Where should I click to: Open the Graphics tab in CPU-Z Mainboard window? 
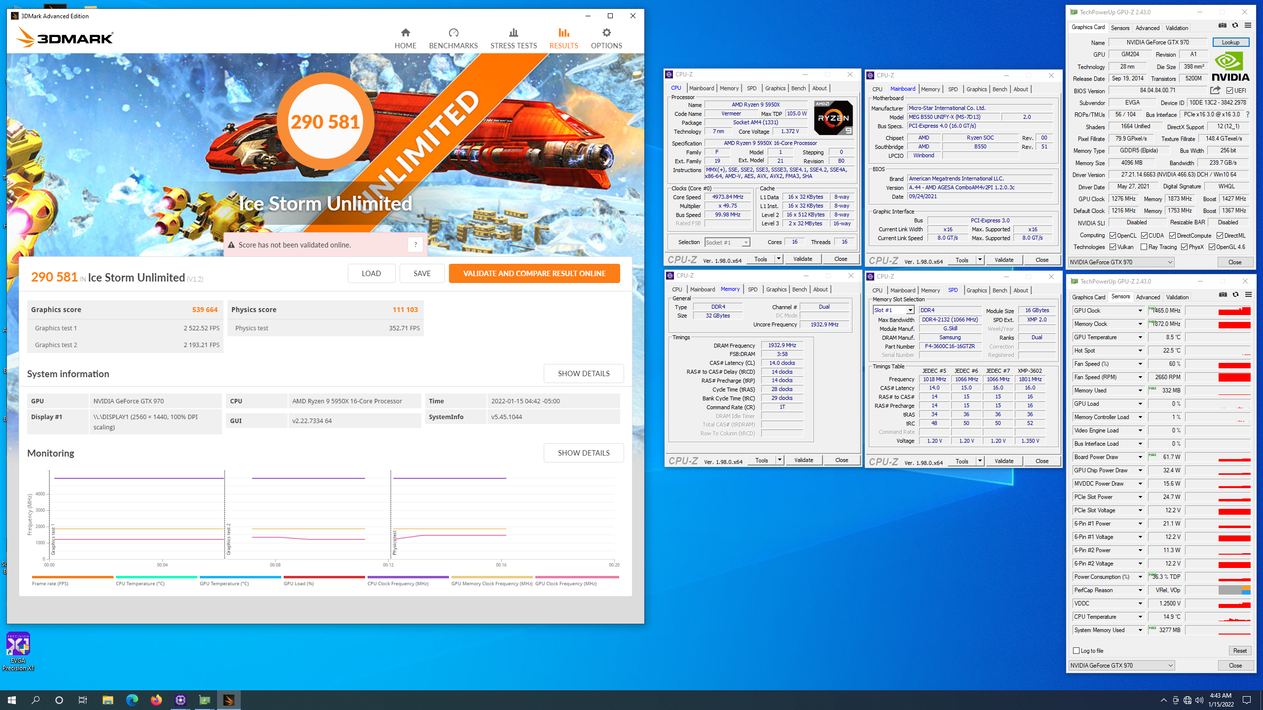[x=976, y=89]
